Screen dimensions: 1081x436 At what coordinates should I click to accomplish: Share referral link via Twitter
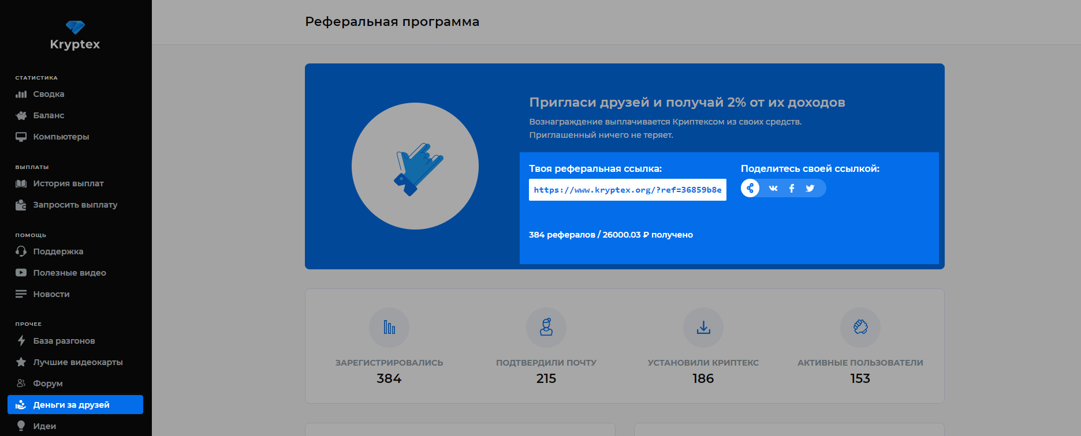pyautogui.click(x=810, y=188)
